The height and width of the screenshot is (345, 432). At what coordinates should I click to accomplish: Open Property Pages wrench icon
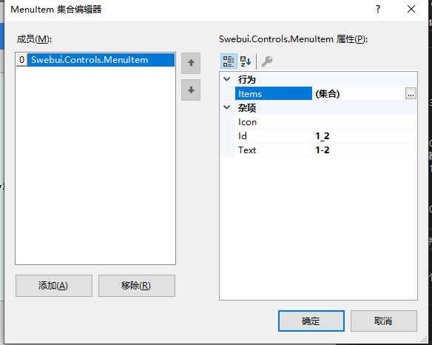coord(267,61)
